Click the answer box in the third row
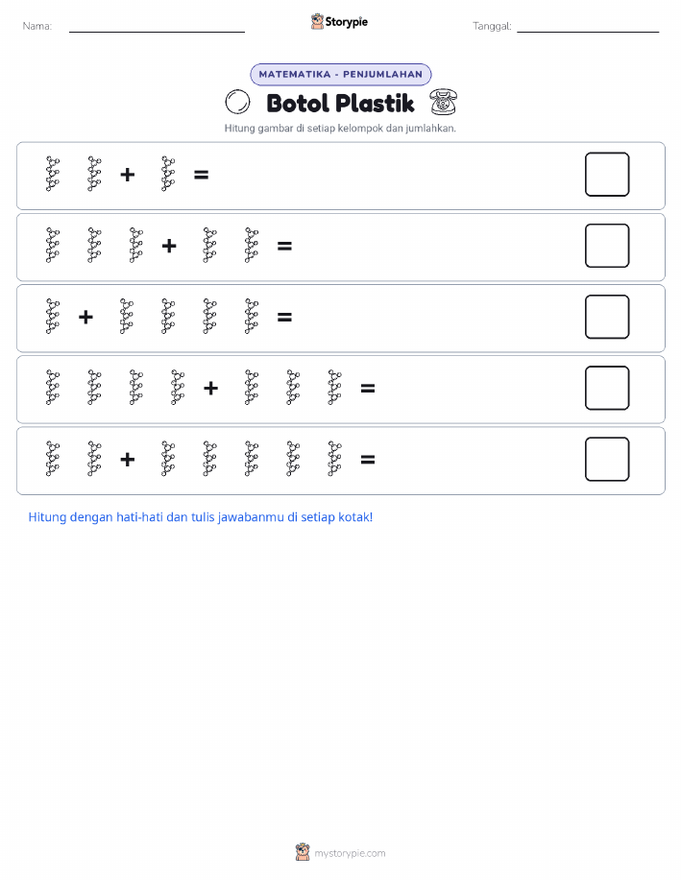 point(607,317)
